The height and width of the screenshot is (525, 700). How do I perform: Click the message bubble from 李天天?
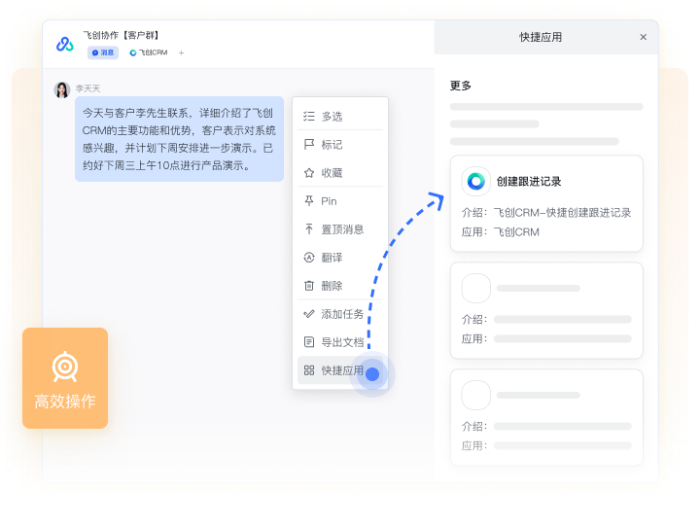tap(179, 139)
